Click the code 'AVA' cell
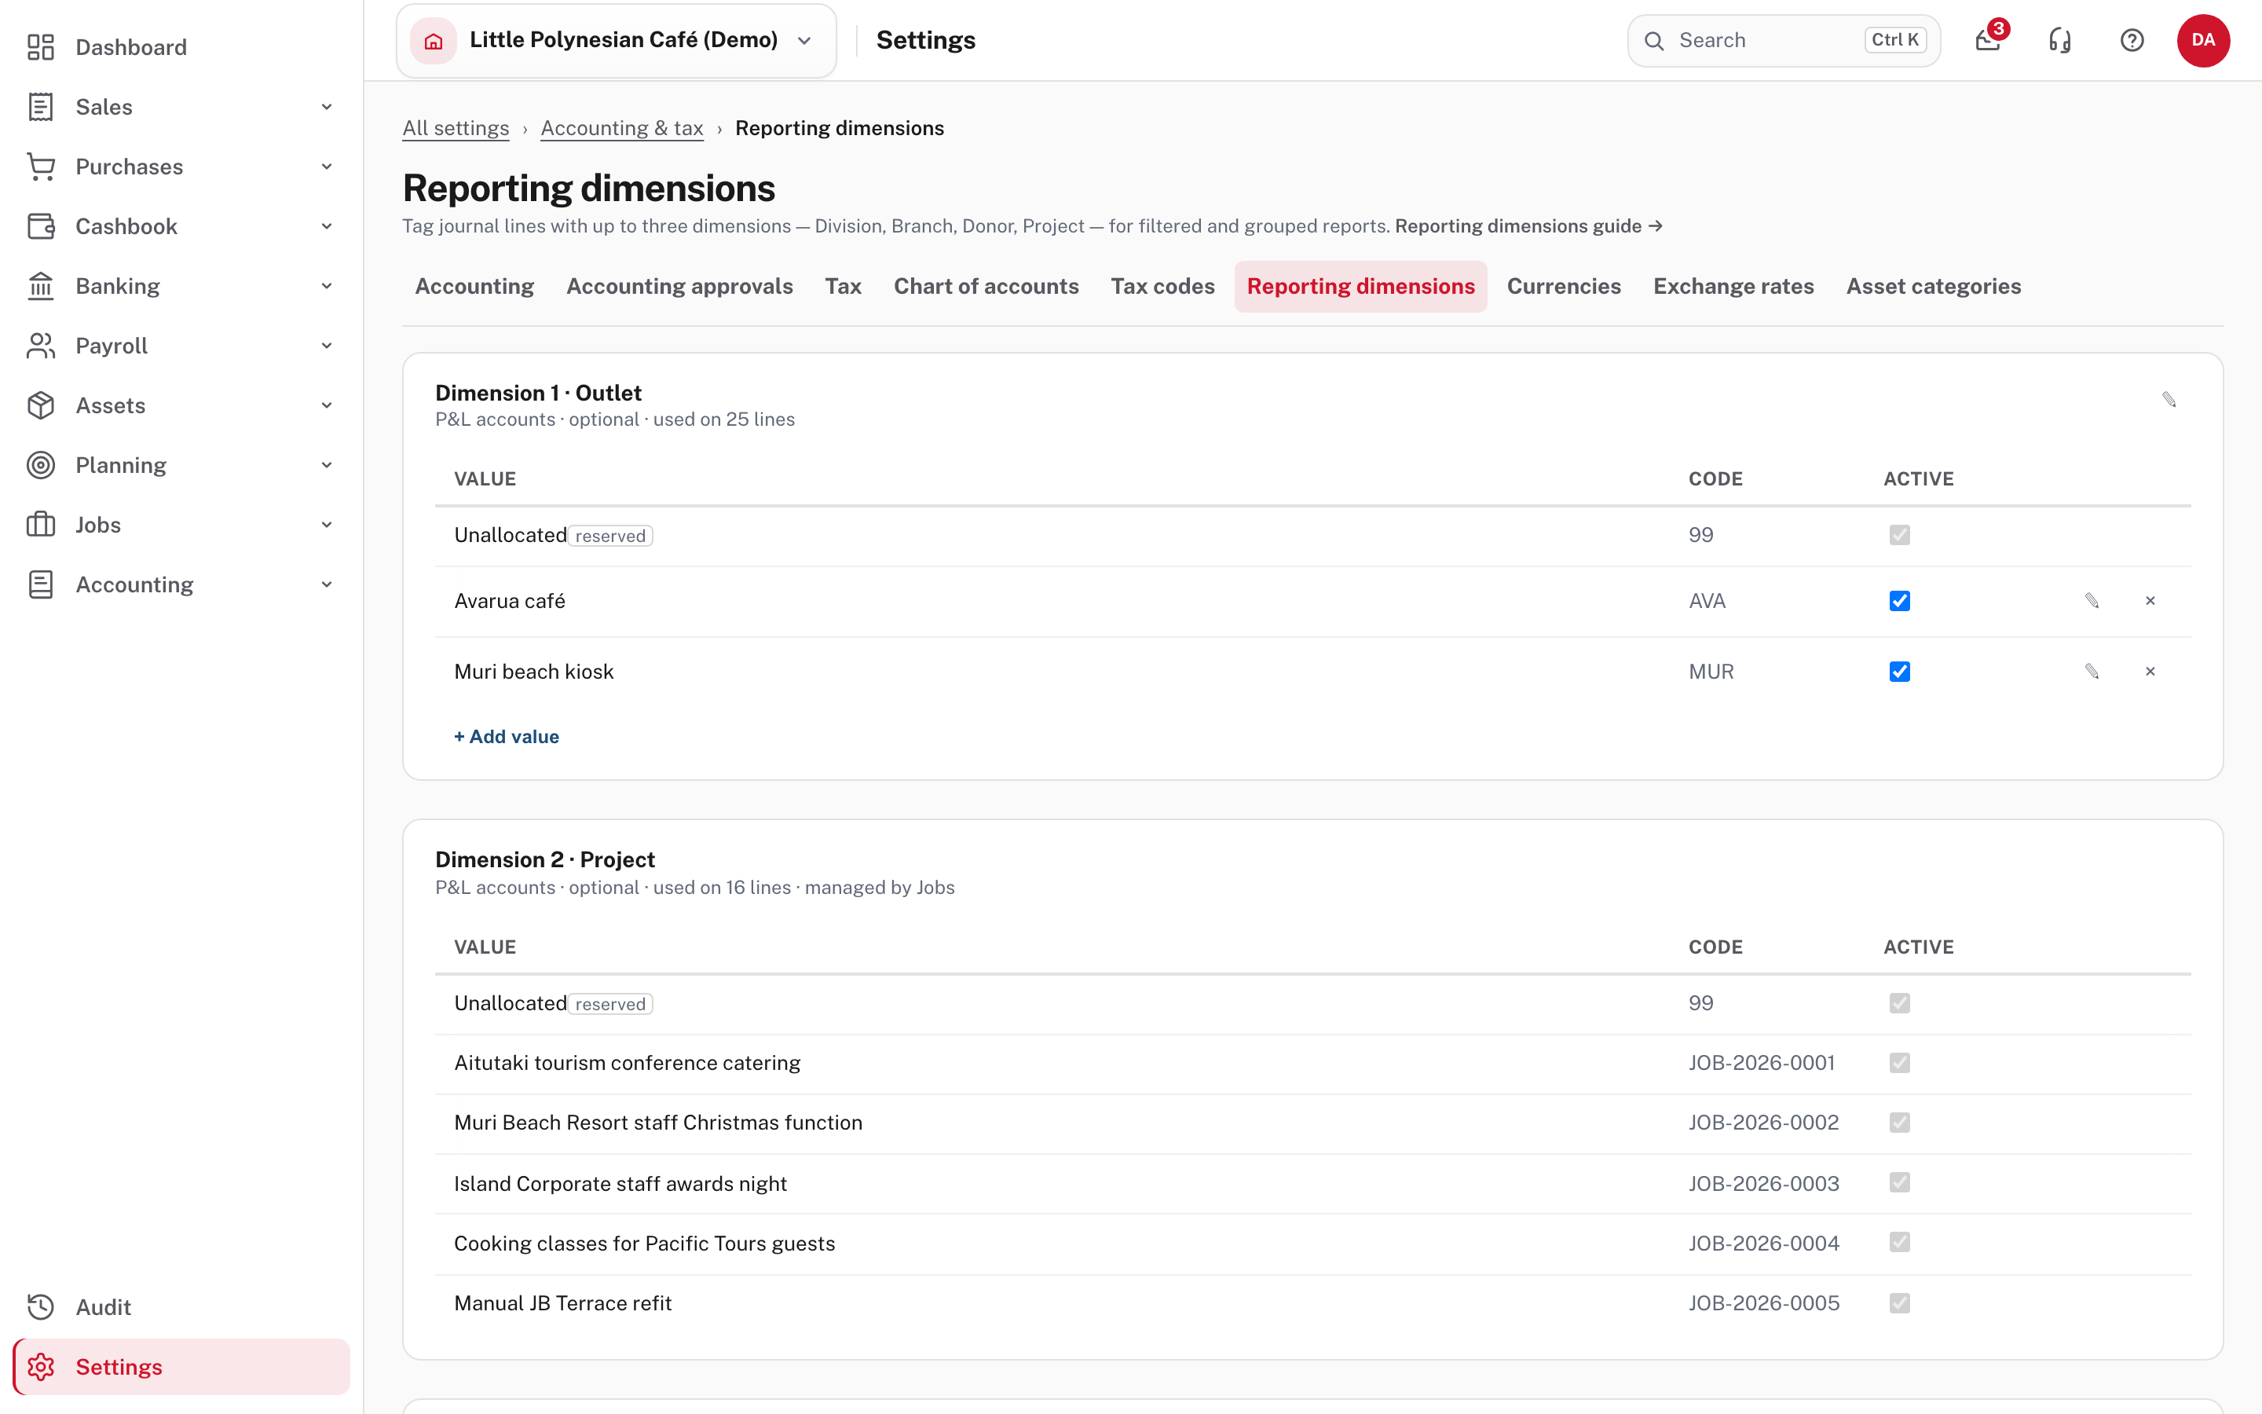This screenshot has height=1414, width=2262. click(1707, 600)
